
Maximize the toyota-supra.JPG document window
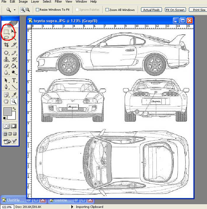(183, 21)
